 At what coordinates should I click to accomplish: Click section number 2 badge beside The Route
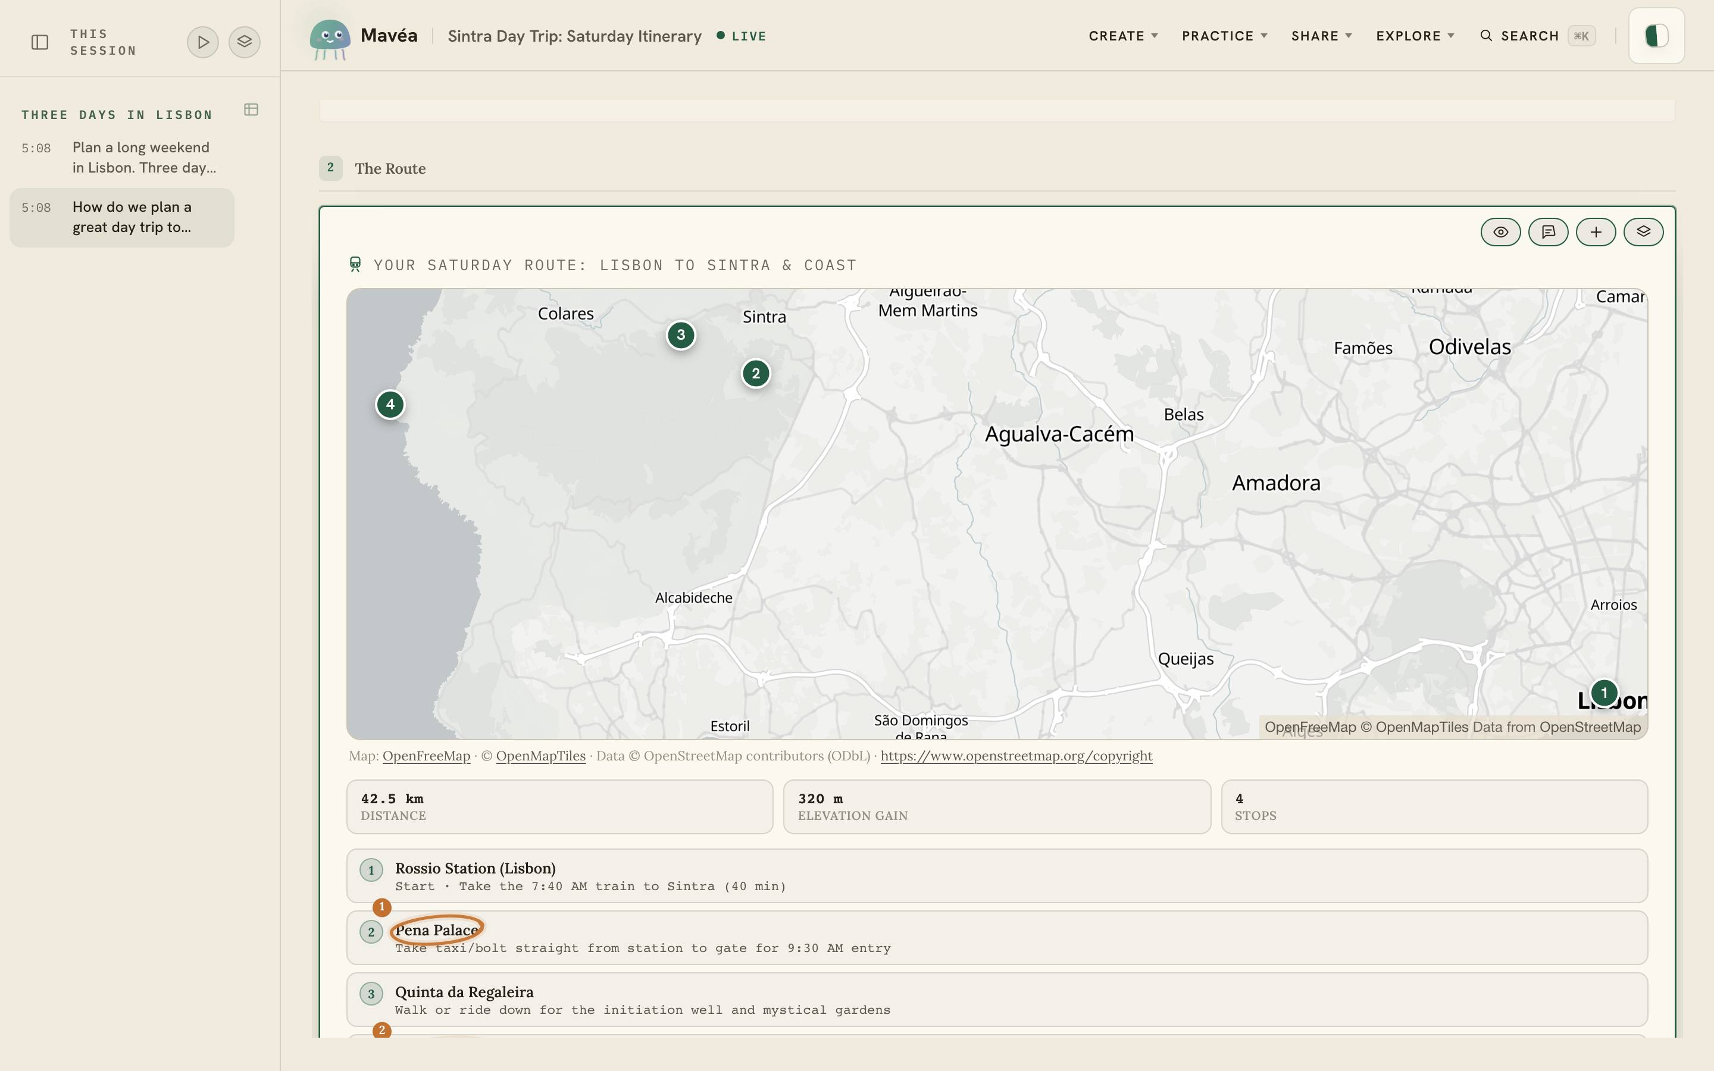click(x=331, y=168)
